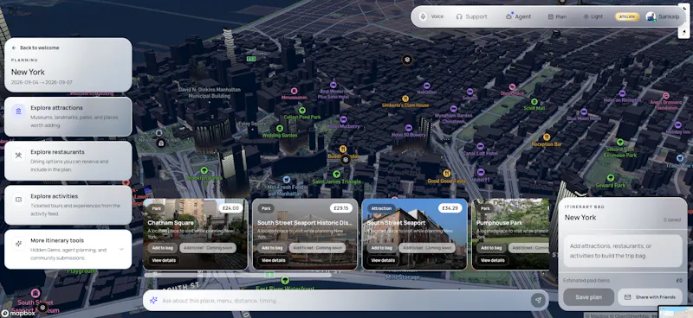Click the New York planning title

[x=28, y=72]
